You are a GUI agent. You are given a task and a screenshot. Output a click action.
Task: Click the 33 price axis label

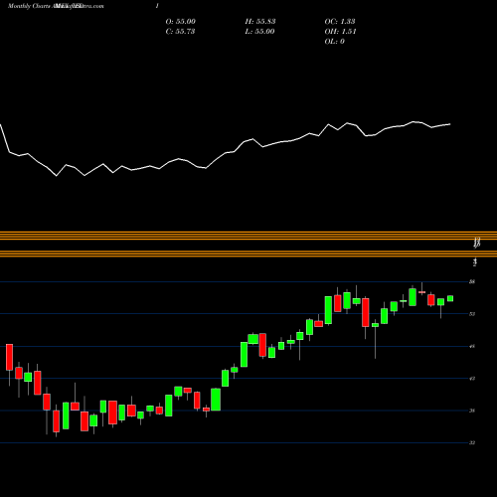click(x=472, y=442)
